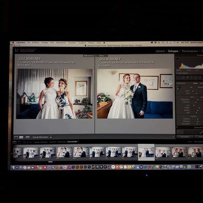The width and height of the screenshot is (203, 203).
Task: Collapse the bottom filmstrip panel arrow
Action: 114,163
